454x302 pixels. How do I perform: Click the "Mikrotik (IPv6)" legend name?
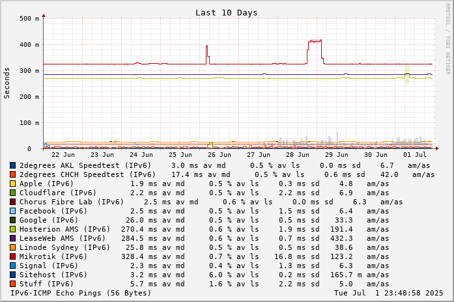pyautogui.click(x=53, y=256)
